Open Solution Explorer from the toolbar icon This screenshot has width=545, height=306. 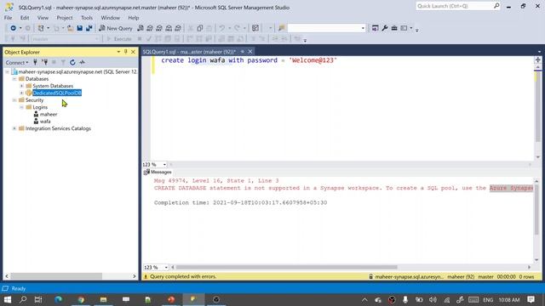click(375, 28)
